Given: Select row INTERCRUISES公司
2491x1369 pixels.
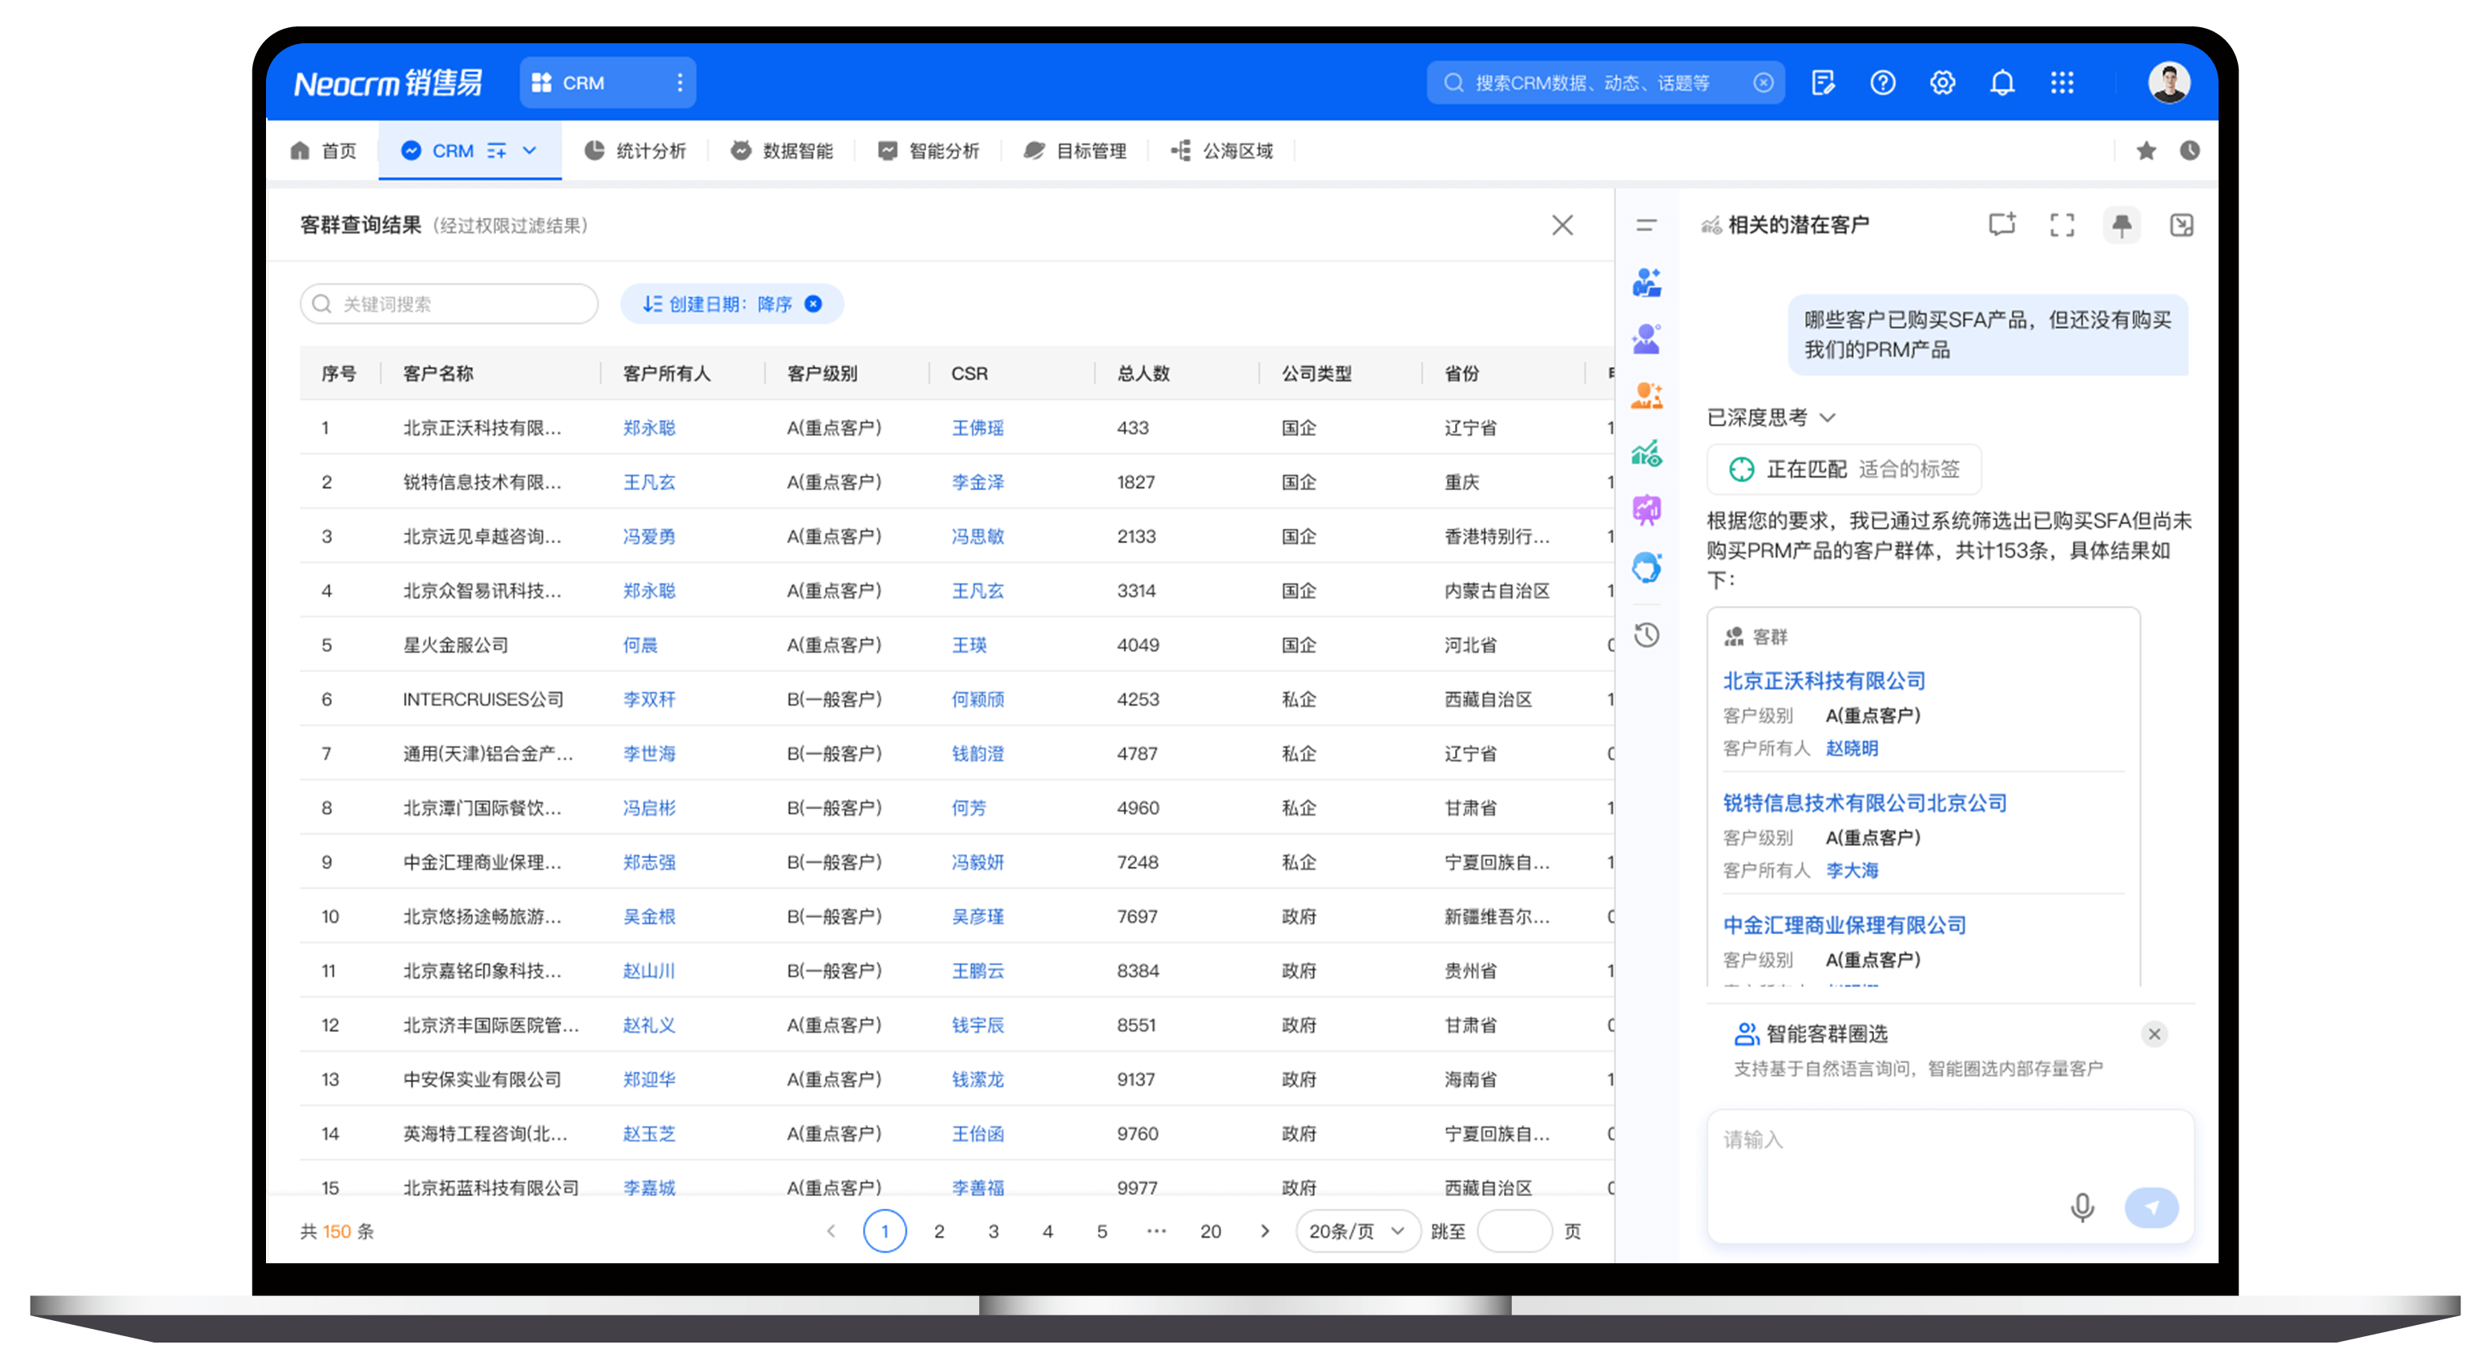Looking at the screenshot, I should [955, 699].
